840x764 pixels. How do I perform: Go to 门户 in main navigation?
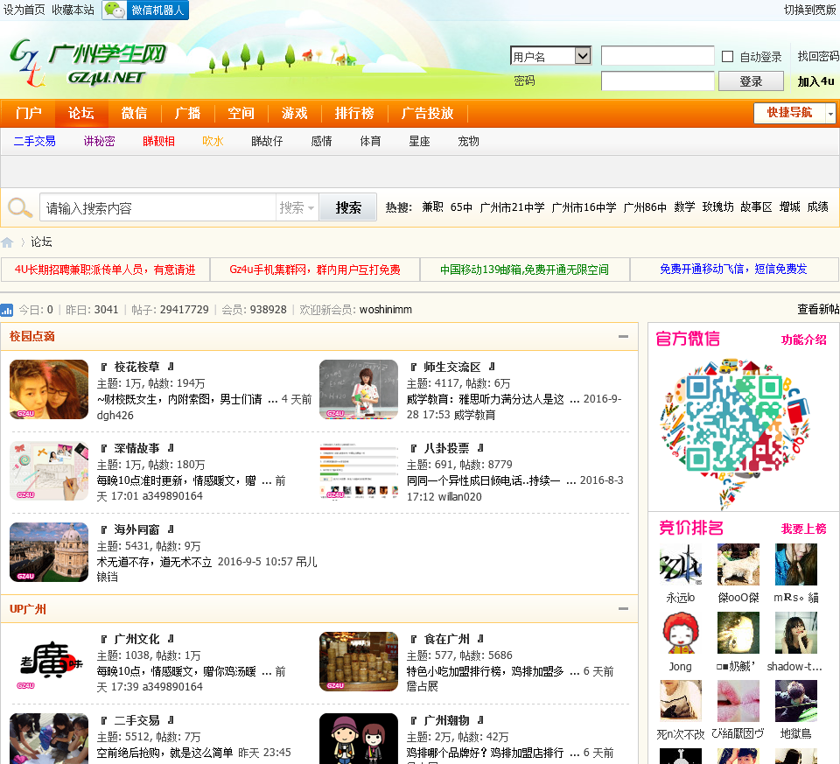[x=28, y=113]
